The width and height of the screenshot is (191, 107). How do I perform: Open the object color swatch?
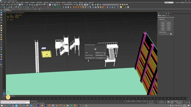pyautogui.click(x=171, y=34)
